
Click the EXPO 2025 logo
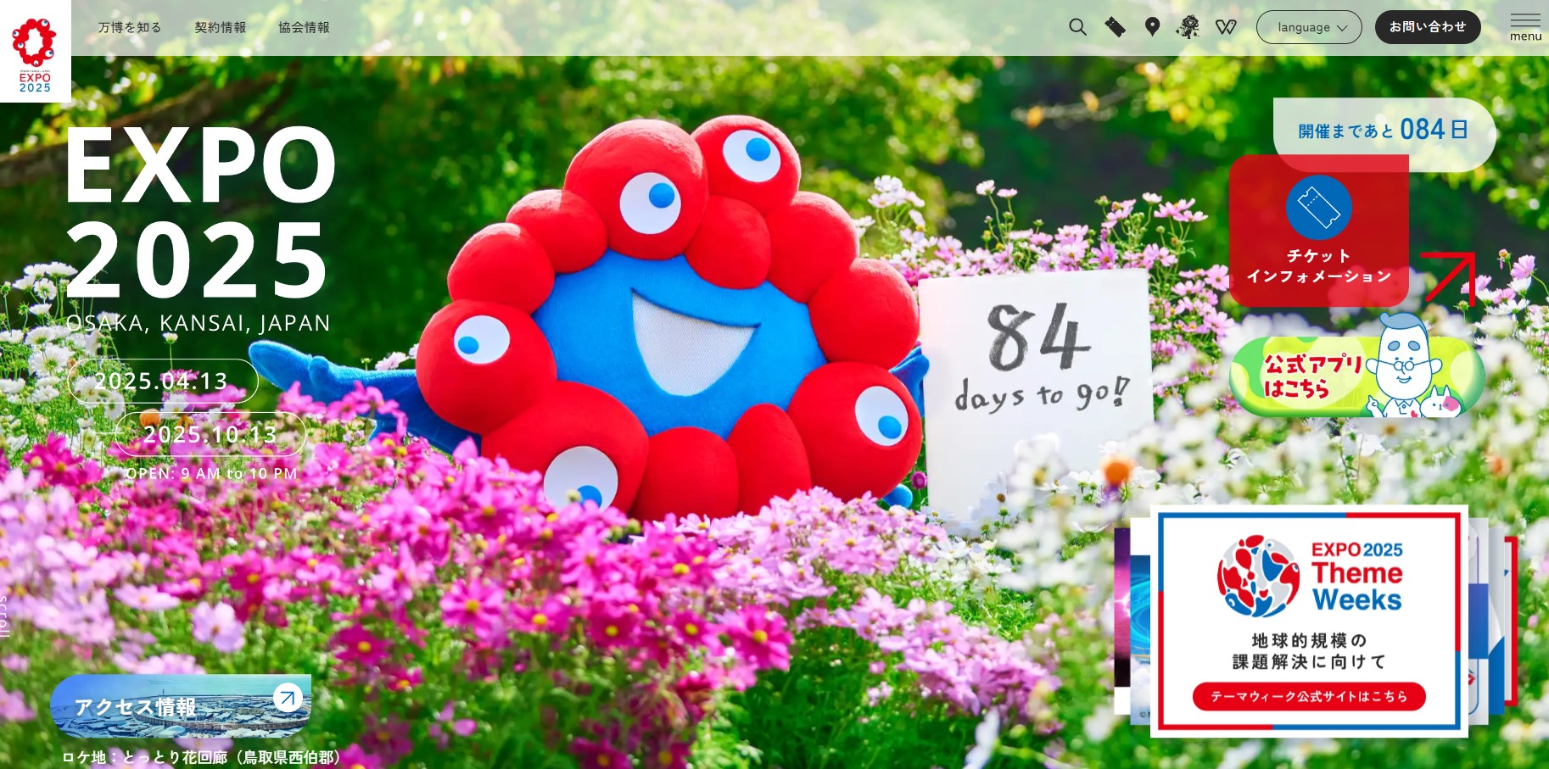coord(35,53)
